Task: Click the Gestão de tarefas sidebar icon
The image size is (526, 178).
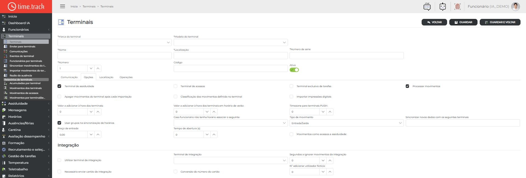Action: (x=4, y=156)
